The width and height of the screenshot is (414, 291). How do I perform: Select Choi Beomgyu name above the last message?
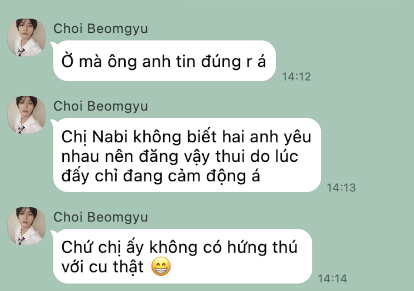100,218
